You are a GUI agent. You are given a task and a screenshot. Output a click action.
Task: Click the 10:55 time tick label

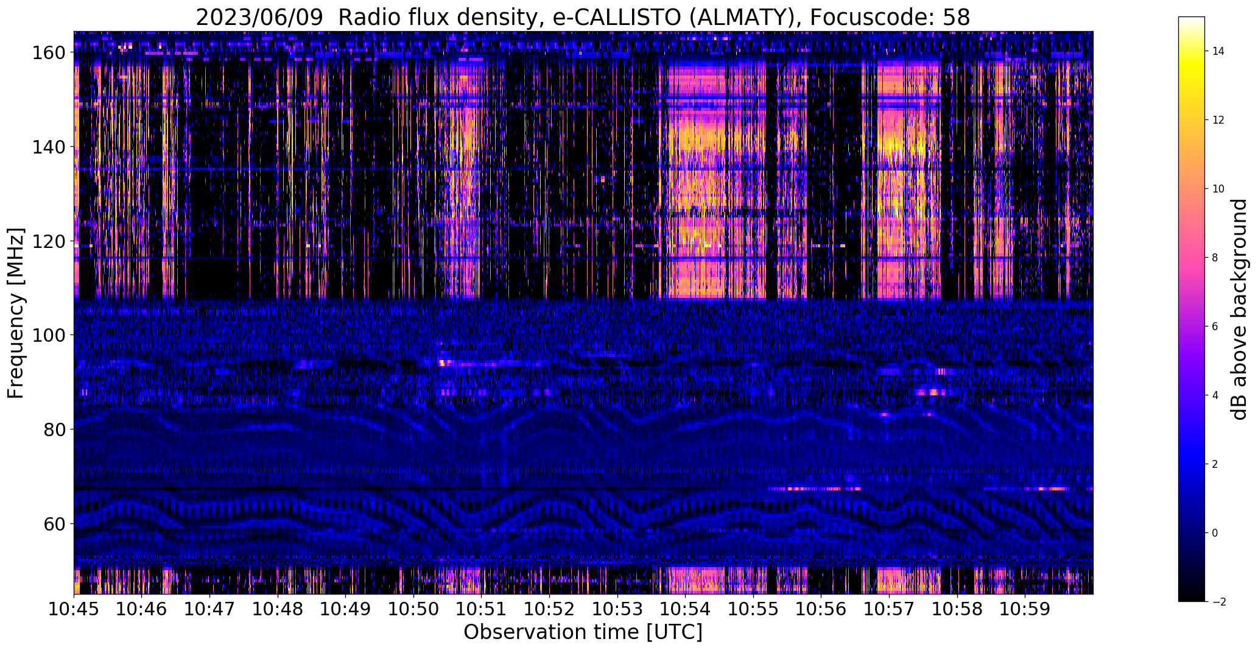pos(753,609)
